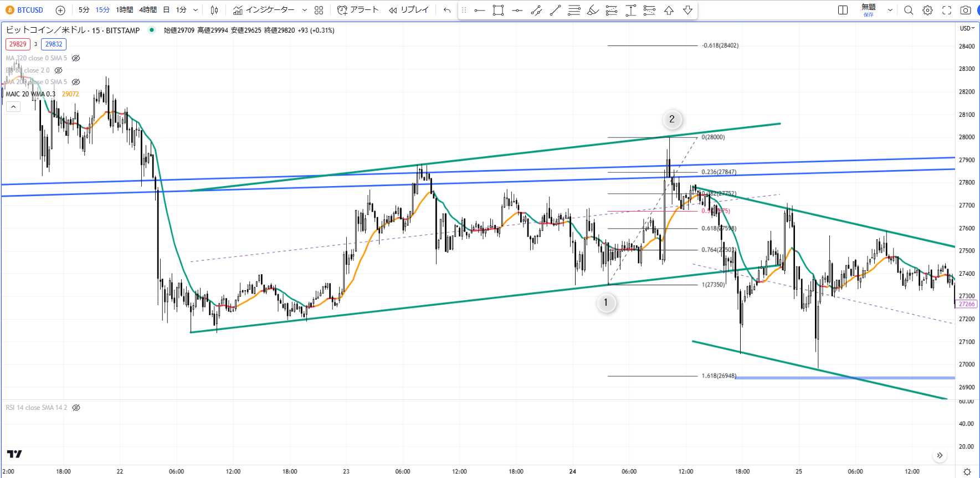Open the USD currency dropdown on price axis

tap(967, 28)
